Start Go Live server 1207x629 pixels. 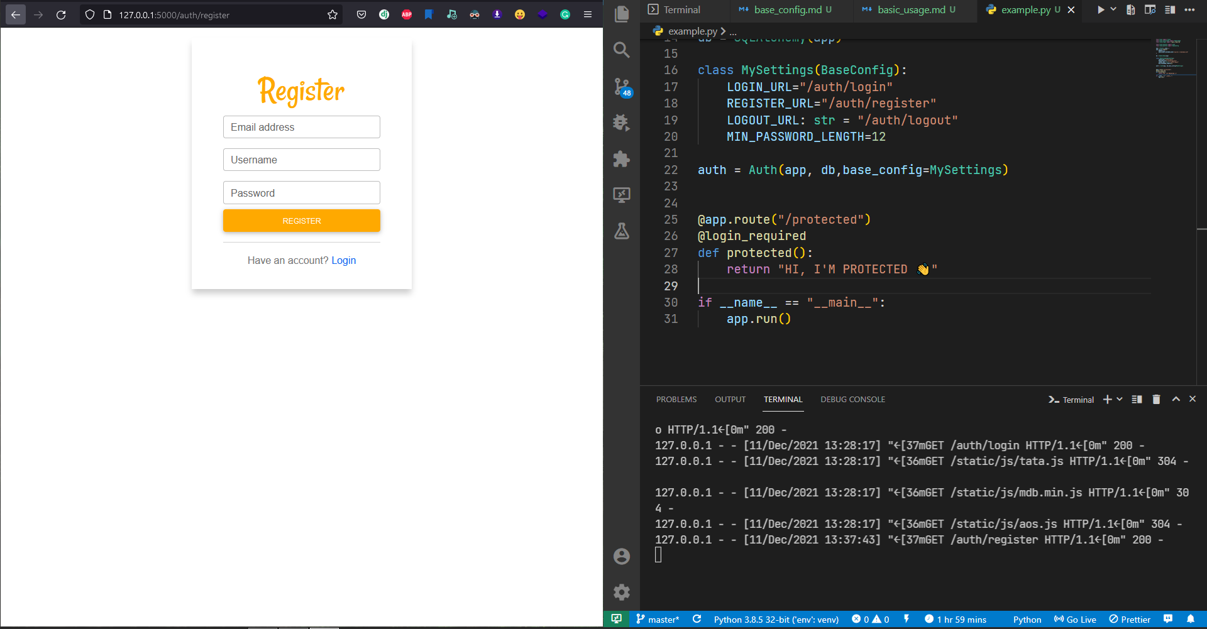(1075, 620)
